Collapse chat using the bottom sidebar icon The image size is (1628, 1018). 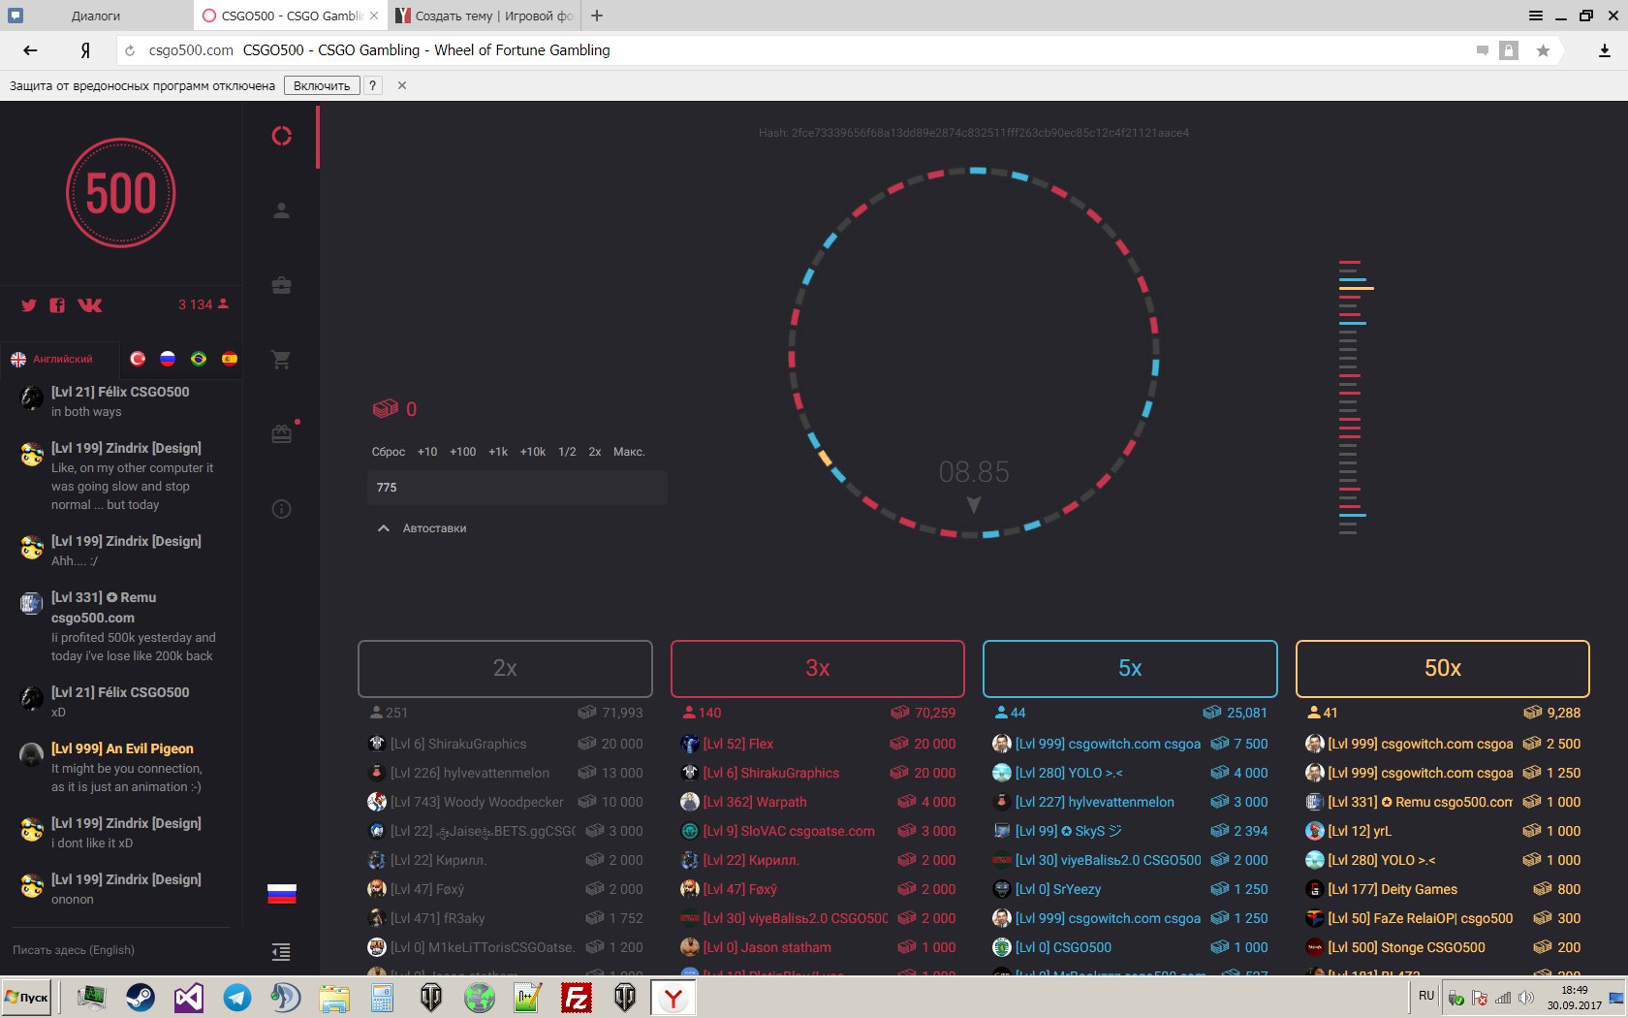coord(281,952)
